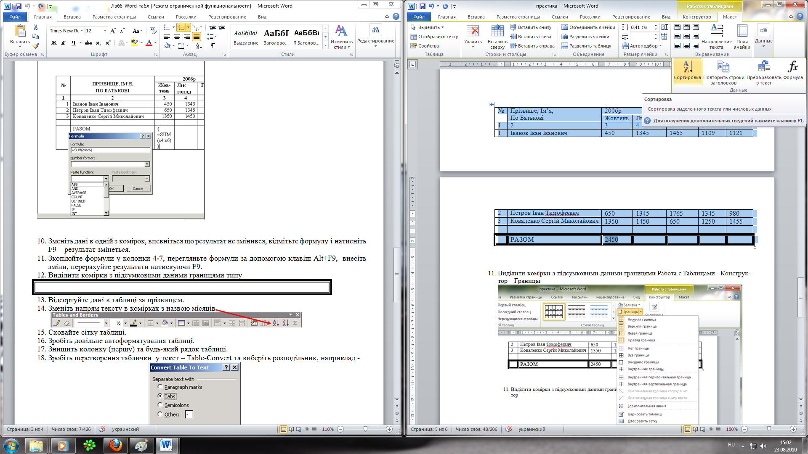Open Файл tab in left Word
The image size is (808, 454).
point(15,17)
